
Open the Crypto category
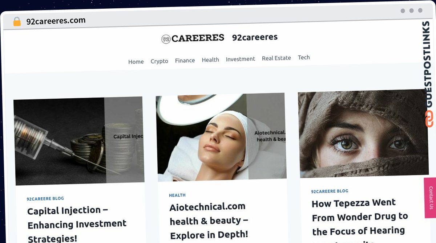(159, 61)
